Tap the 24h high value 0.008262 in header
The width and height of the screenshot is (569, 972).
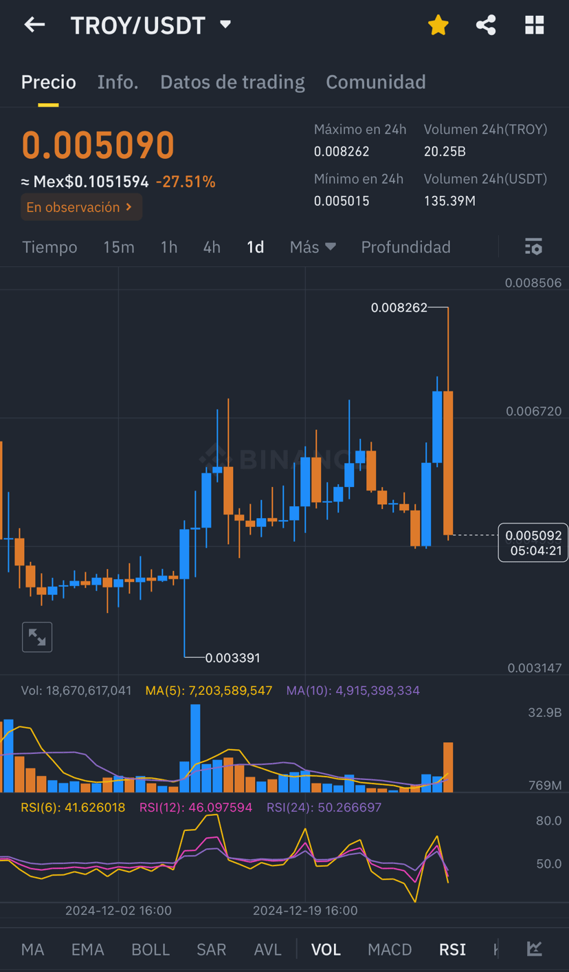click(x=342, y=151)
